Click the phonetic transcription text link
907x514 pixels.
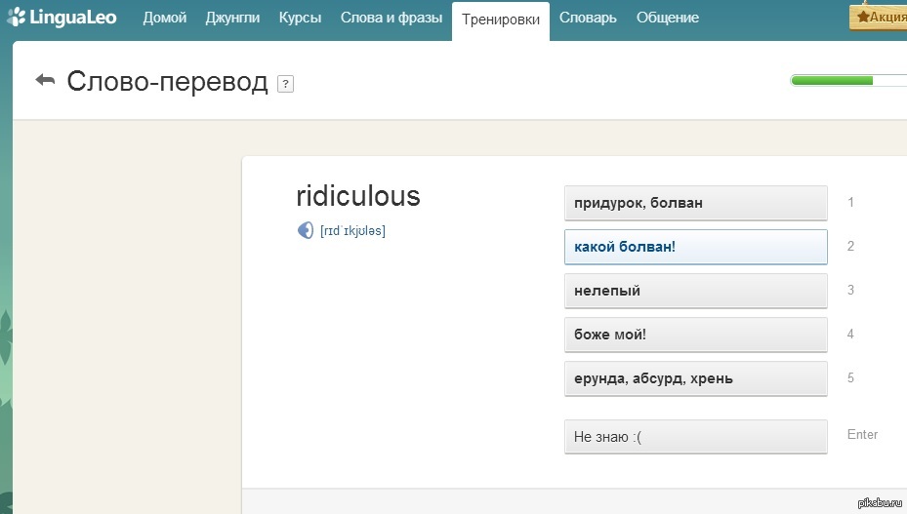pos(352,231)
